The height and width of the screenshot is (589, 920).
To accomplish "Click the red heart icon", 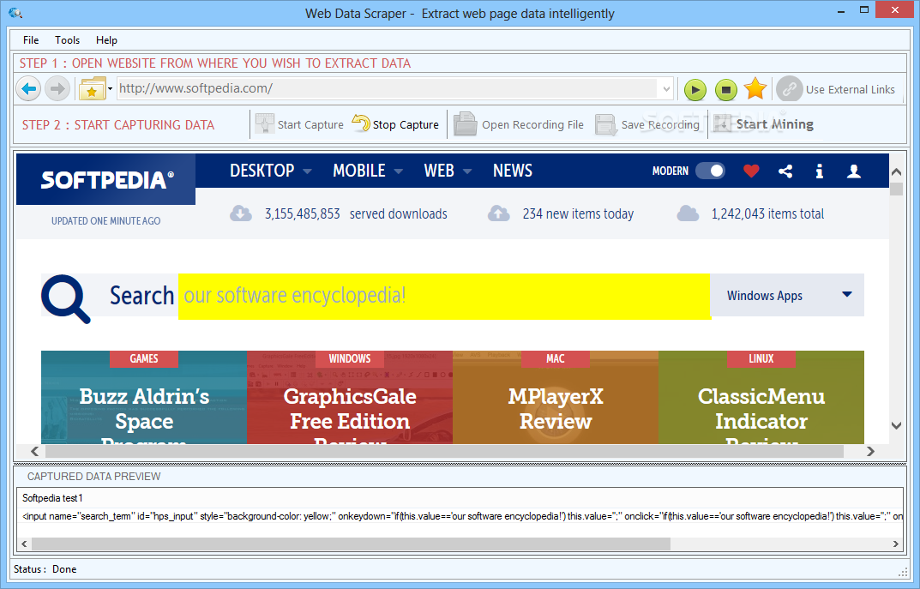I will pyautogui.click(x=751, y=171).
